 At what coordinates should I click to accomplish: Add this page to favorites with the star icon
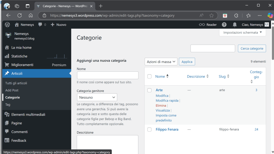211,16
